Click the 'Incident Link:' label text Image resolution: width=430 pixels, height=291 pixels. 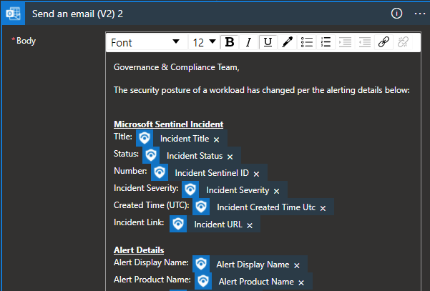pos(139,222)
